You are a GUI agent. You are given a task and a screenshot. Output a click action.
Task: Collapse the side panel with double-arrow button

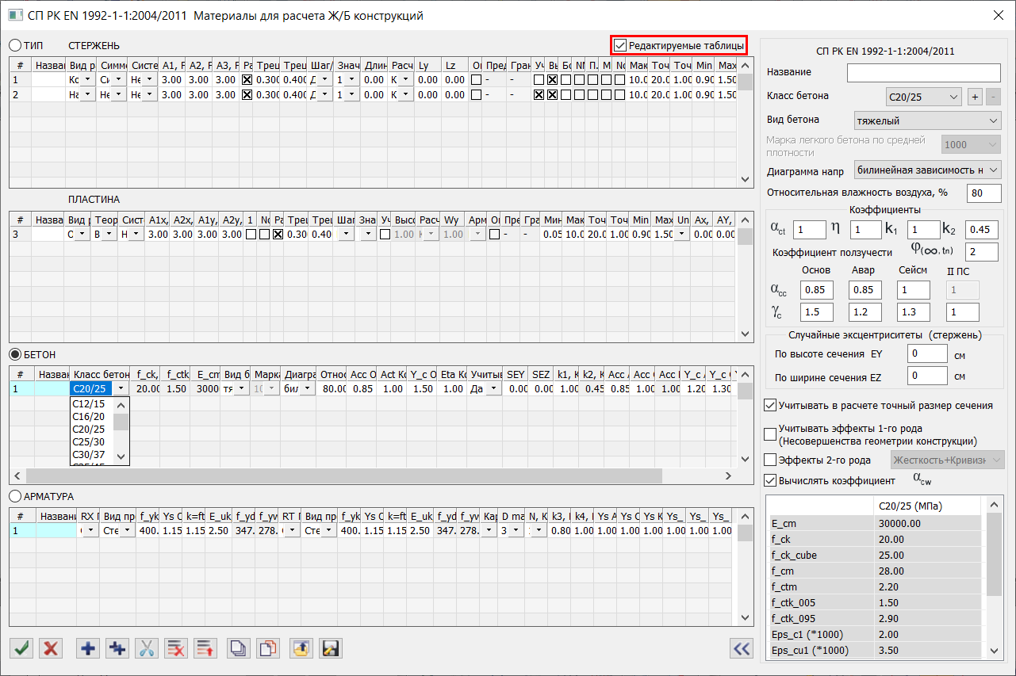[x=742, y=648]
